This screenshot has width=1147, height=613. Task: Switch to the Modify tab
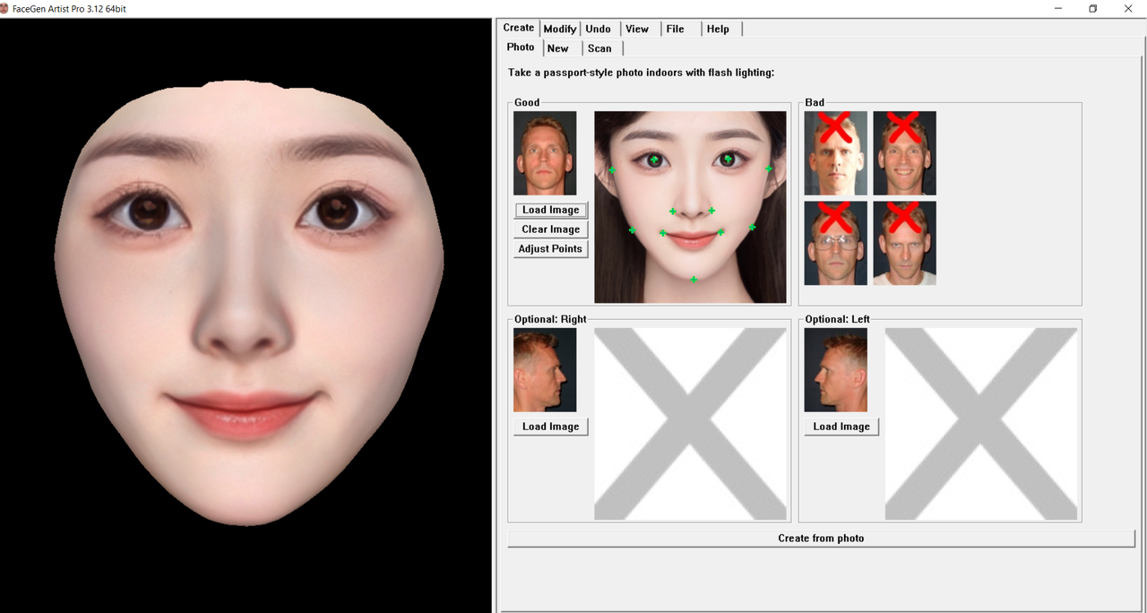point(560,29)
